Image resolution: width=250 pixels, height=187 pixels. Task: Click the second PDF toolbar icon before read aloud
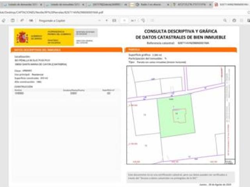click(12, 21)
